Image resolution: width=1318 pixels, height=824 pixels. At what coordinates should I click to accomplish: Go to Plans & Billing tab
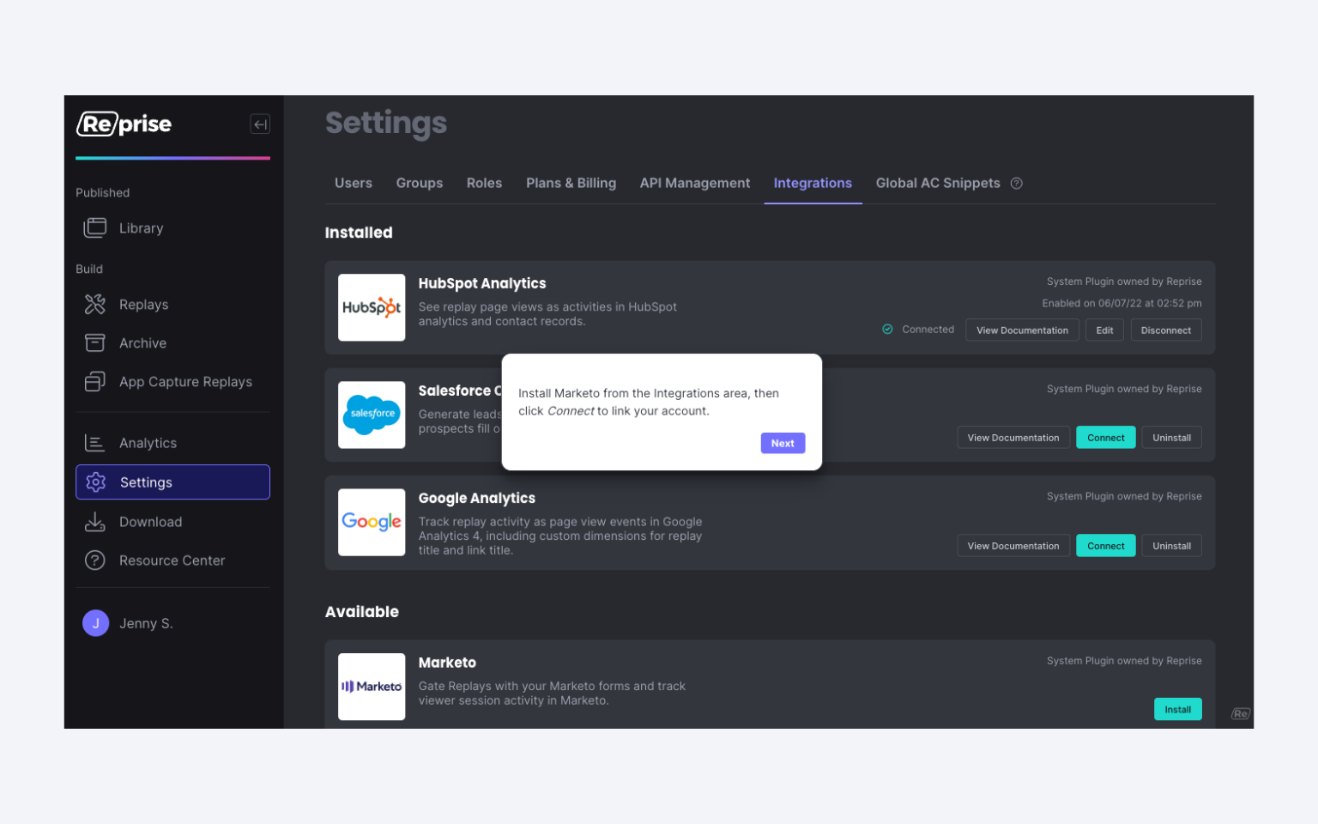[x=571, y=184]
